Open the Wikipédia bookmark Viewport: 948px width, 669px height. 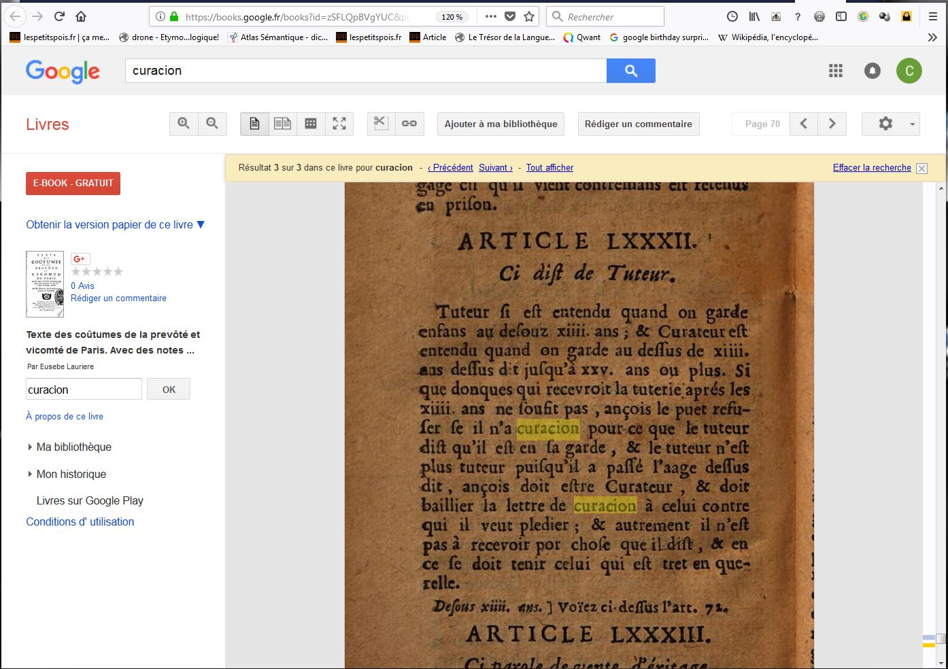tap(768, 37)
